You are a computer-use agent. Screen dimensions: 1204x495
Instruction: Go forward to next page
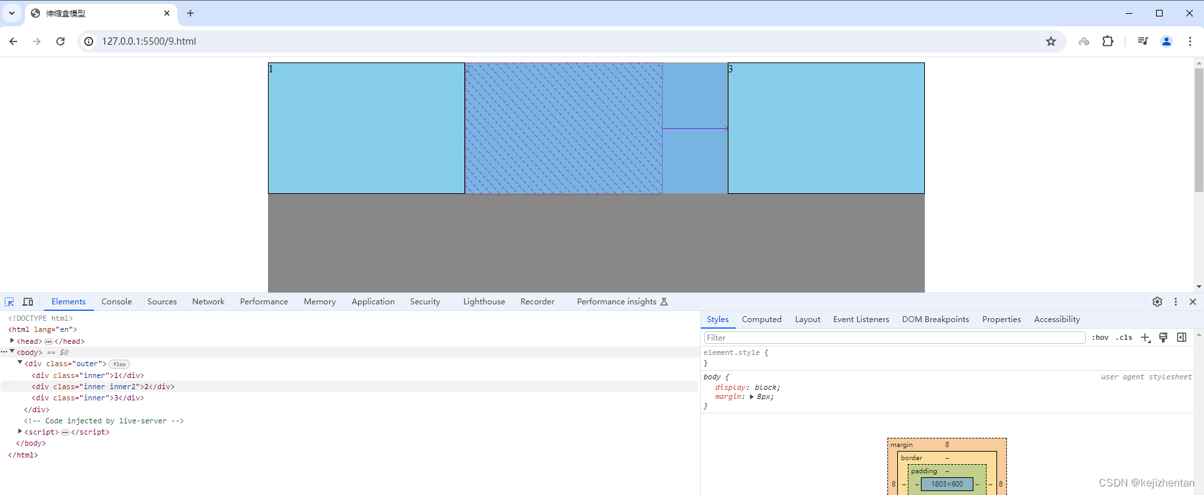coord(37,41)
